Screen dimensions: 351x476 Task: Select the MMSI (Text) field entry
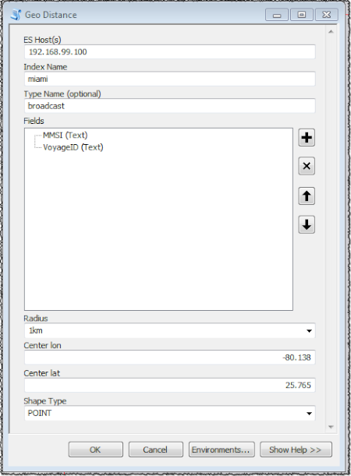(65, 135)
